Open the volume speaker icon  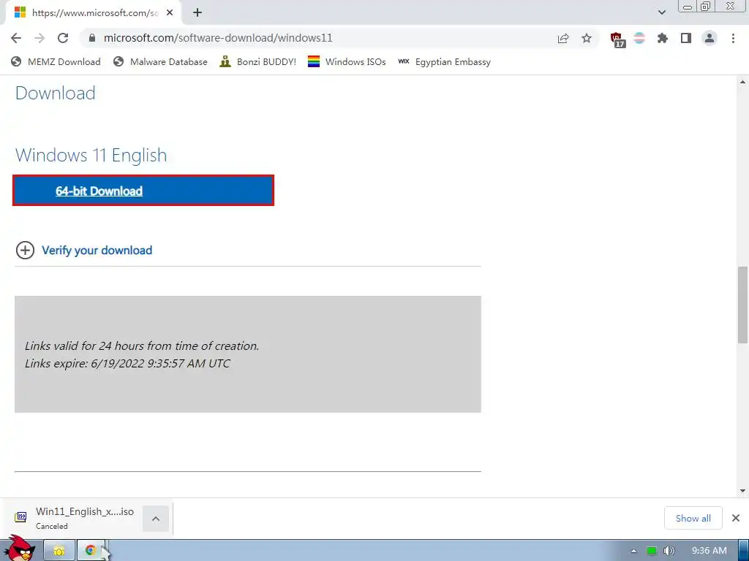coord(669,551)
